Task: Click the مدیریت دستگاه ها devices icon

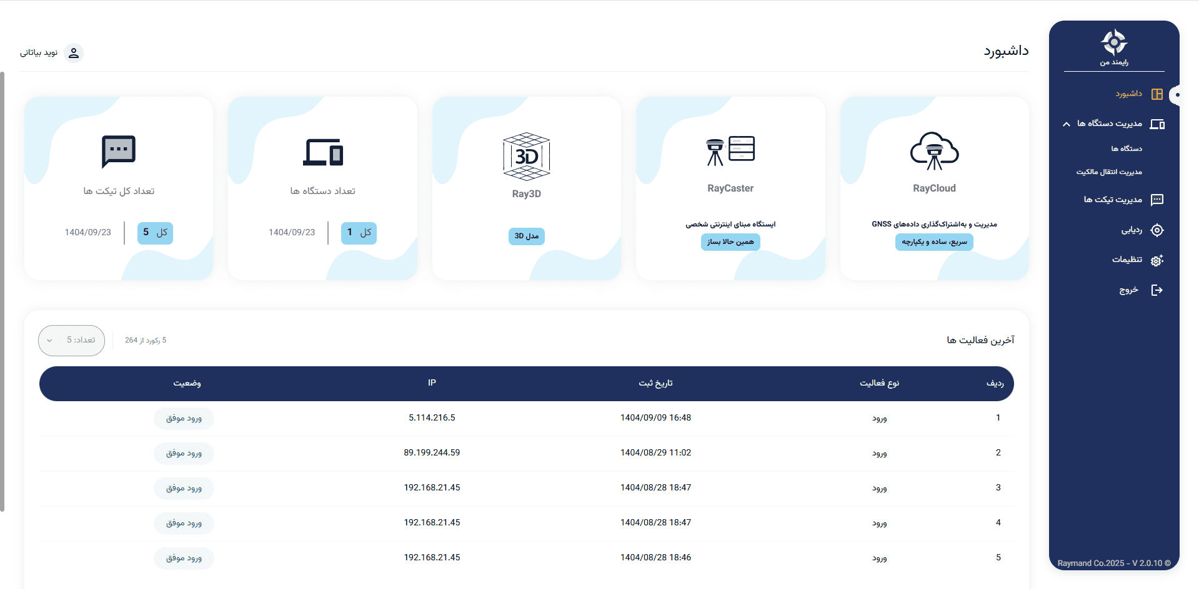Action: [x=1158, y=124]
